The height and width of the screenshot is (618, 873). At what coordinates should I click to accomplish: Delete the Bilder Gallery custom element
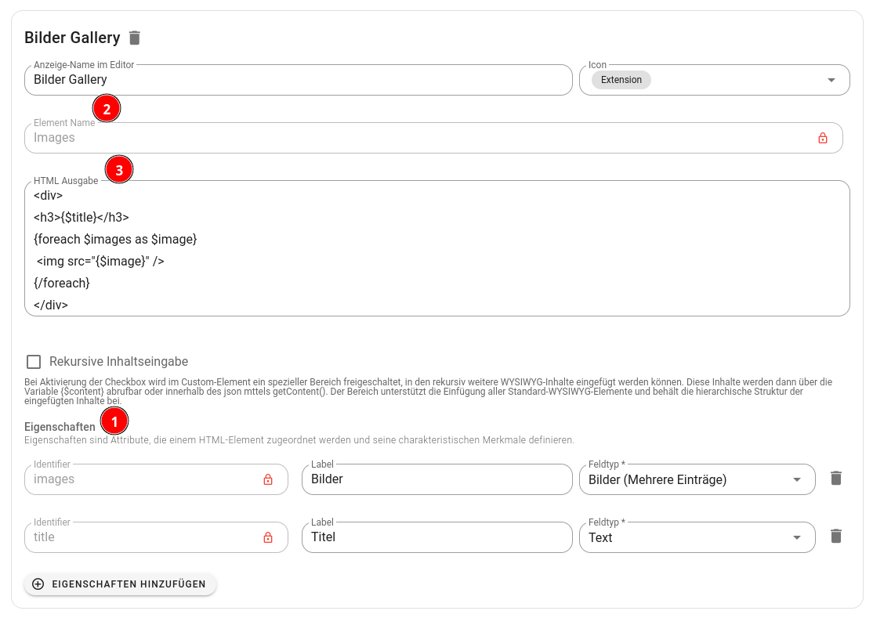click(x=136, y=38)
